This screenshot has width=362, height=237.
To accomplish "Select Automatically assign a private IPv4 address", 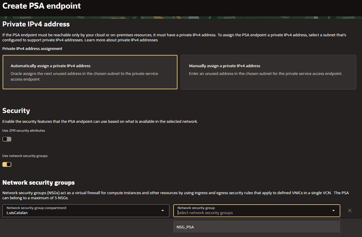I will pyautogui.click(x=90, y=72).
